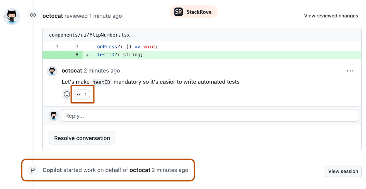Click the avatar beside the reply field
This screenshot has width=366, height=189.
tap(53, 116)
